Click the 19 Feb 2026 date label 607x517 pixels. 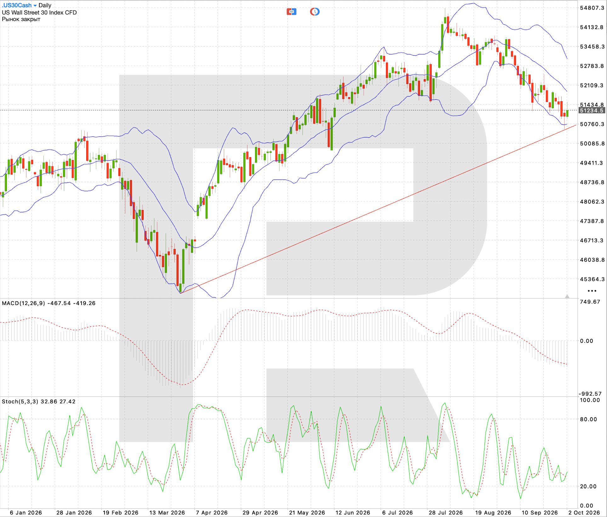(x=121, y=513)
